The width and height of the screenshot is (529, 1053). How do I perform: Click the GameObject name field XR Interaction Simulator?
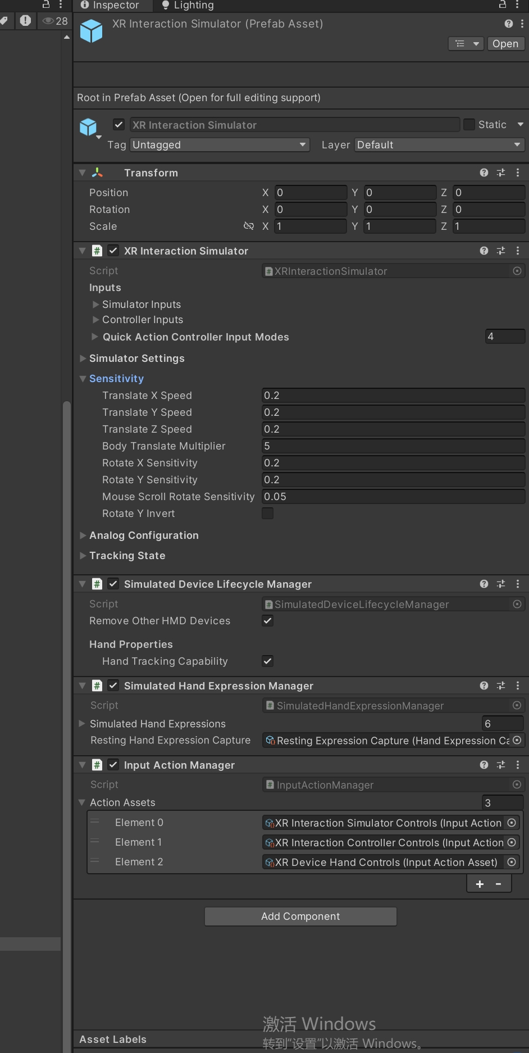[295, 125]
